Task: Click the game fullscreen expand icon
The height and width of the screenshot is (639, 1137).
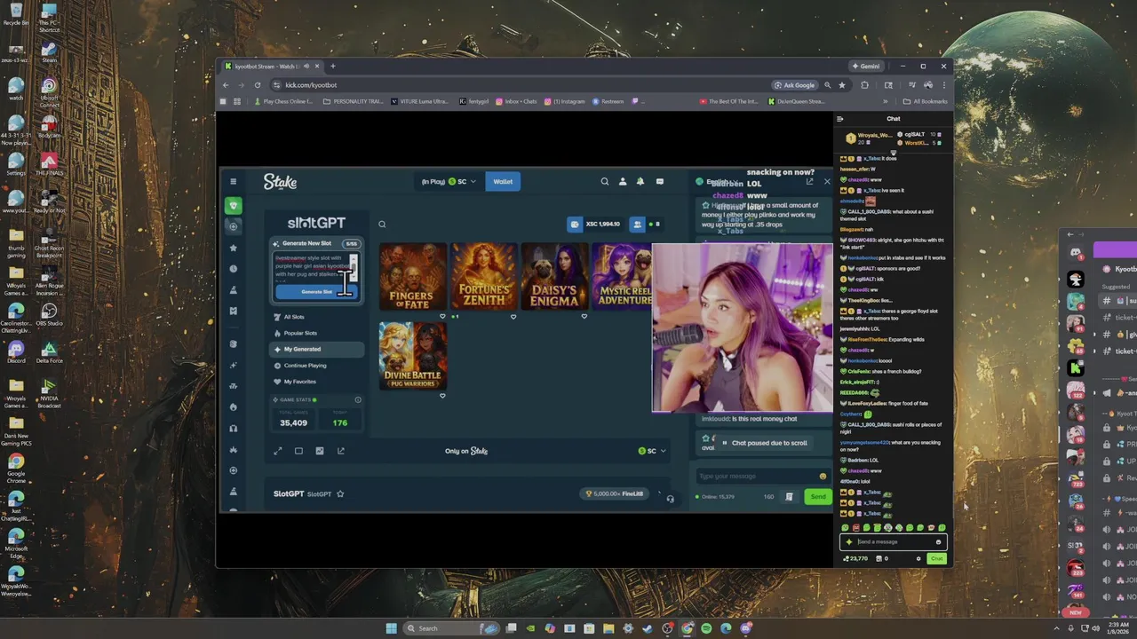Action: point(277,451)
